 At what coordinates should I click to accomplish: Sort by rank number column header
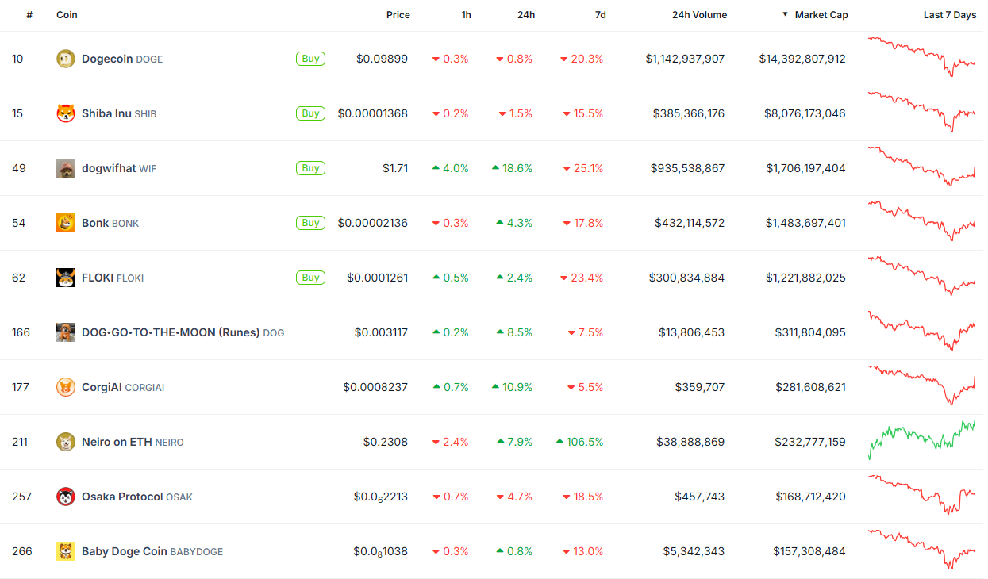29,15
